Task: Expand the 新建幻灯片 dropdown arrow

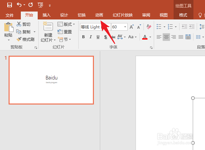Action: (x=55, y=40)
